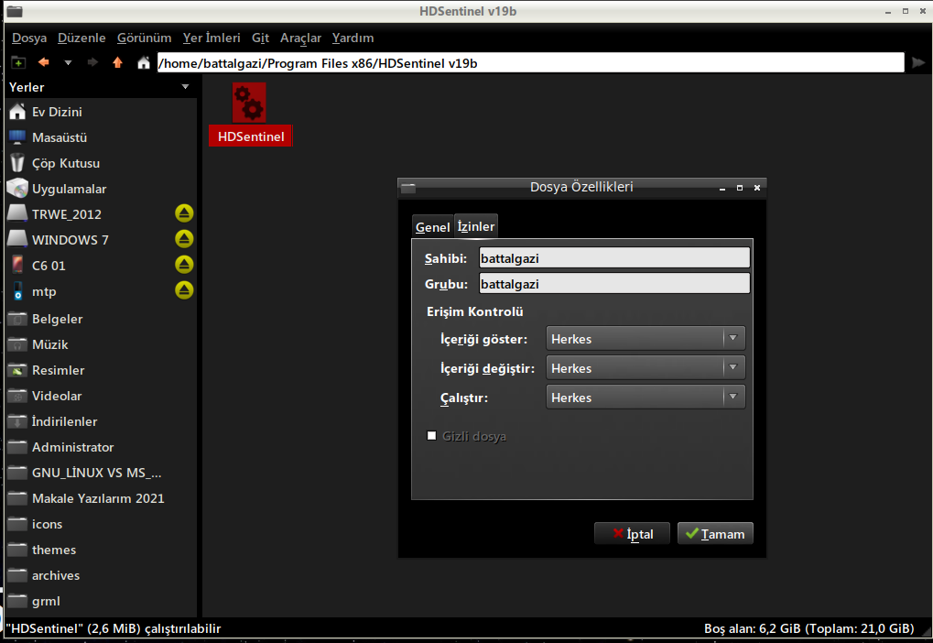The height and width of the screenshot is (643, 933).
Task: Click the WINDOWS 7 drive icon
Action: 17,239
